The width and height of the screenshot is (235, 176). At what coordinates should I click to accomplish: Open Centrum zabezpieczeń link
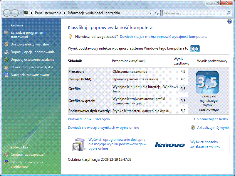pyautogui.click(x=28, y=155)
